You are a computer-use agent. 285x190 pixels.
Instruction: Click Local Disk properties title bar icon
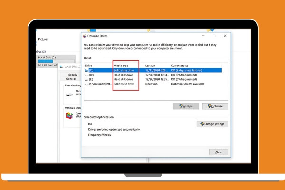[x=61, y=66]
